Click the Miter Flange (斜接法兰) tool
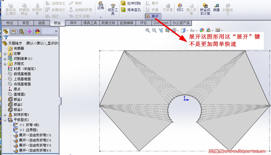Viewport: 271px width, 155px height. tap(55, 10)
